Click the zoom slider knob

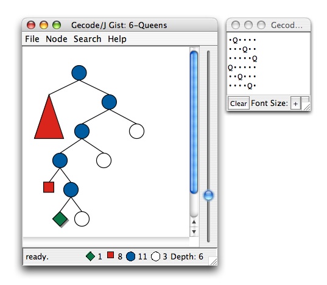pos(208,195)
